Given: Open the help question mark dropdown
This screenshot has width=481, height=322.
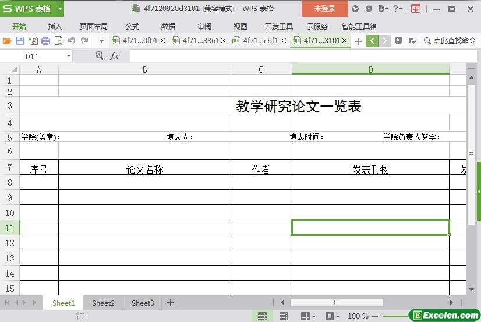Looking at the screenshot, I should 397,9.
